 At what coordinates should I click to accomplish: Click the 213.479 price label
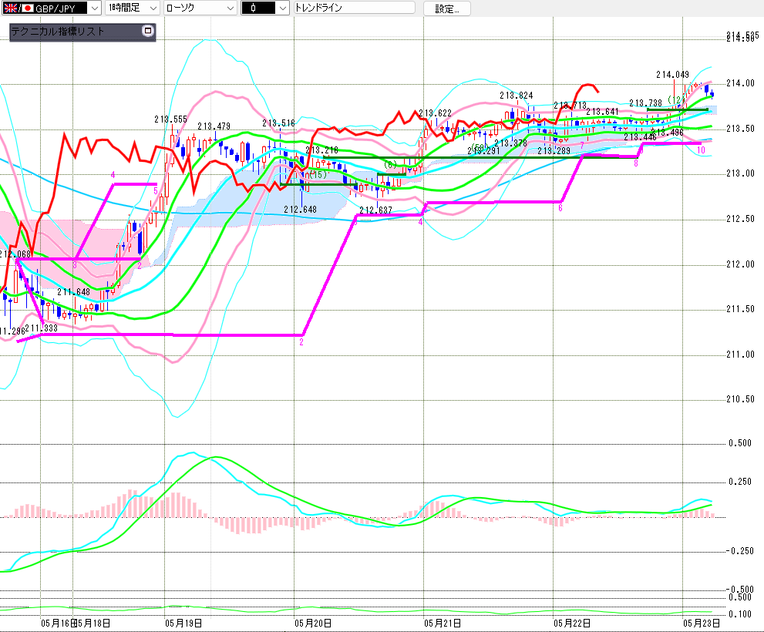(x=214, y=126)
